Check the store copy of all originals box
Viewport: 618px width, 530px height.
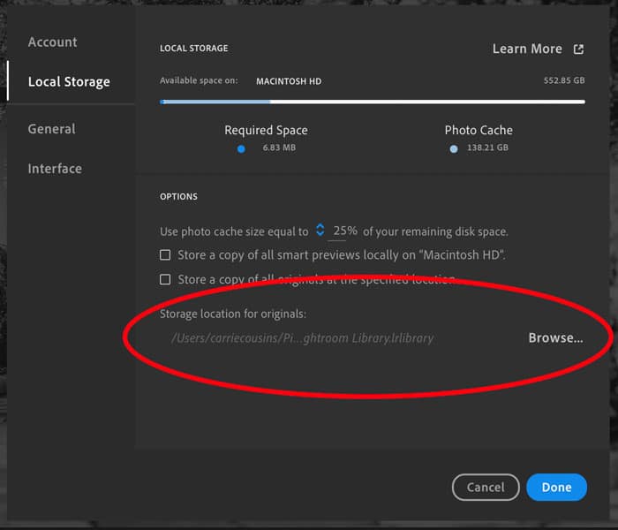[x=165, y=279]
